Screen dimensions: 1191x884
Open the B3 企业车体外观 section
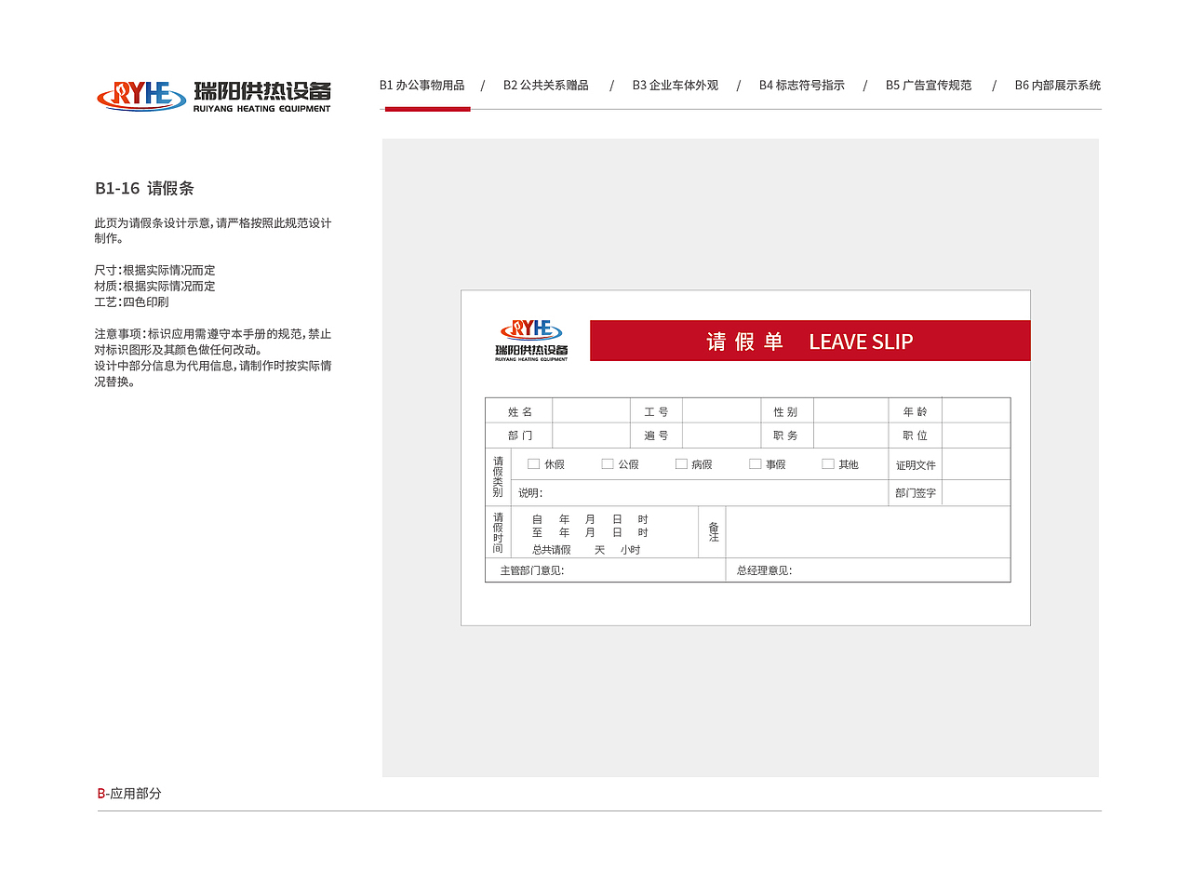675,85
